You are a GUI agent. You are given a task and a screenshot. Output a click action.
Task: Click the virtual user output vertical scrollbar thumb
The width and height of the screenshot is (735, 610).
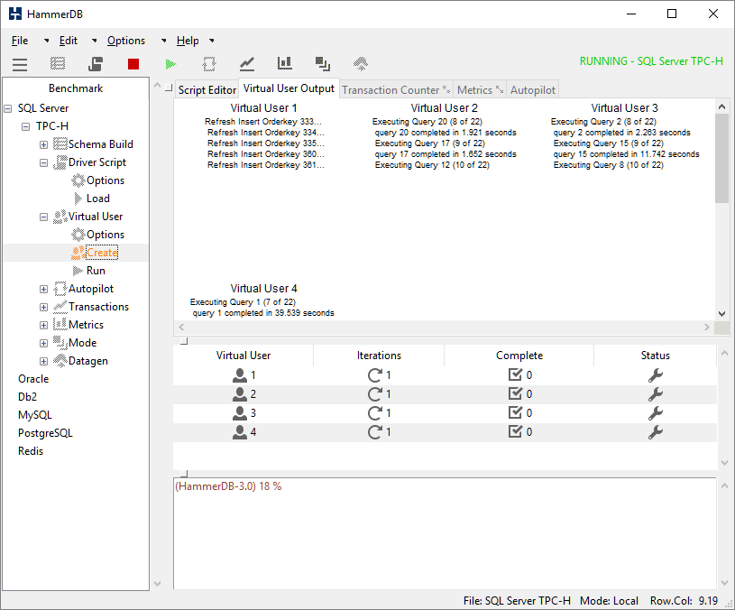click(721, 158)
